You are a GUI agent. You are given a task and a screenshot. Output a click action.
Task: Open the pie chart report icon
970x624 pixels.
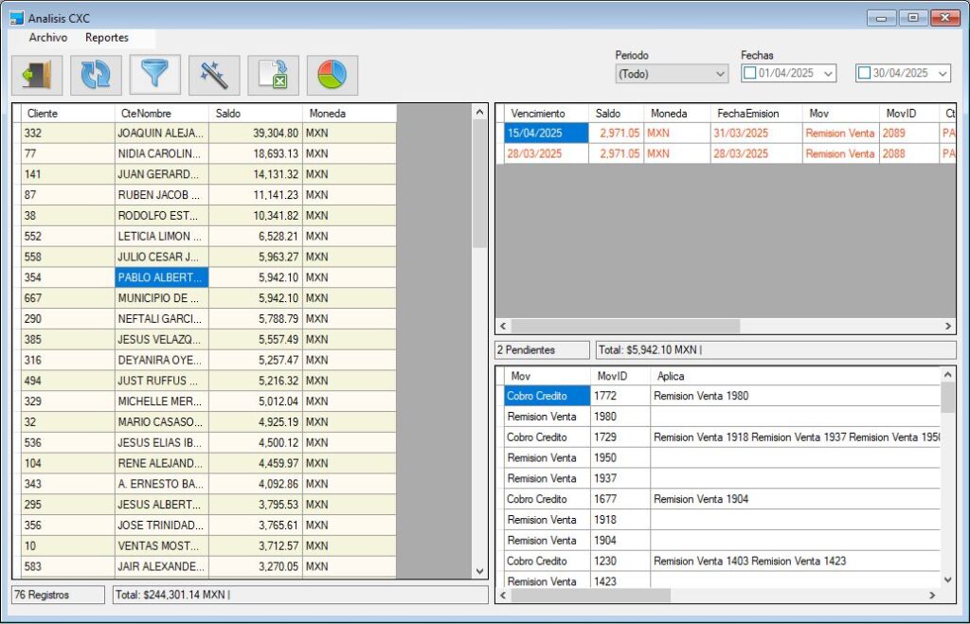[x=332, y=76]
